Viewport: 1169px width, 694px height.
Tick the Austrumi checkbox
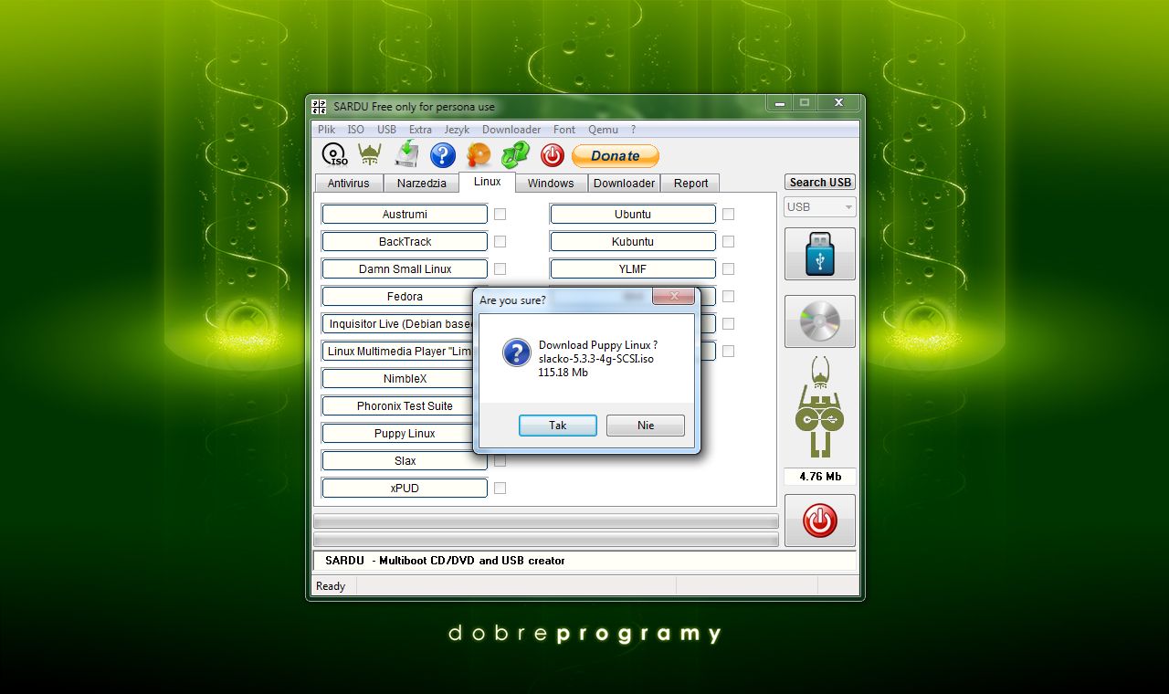500,214
